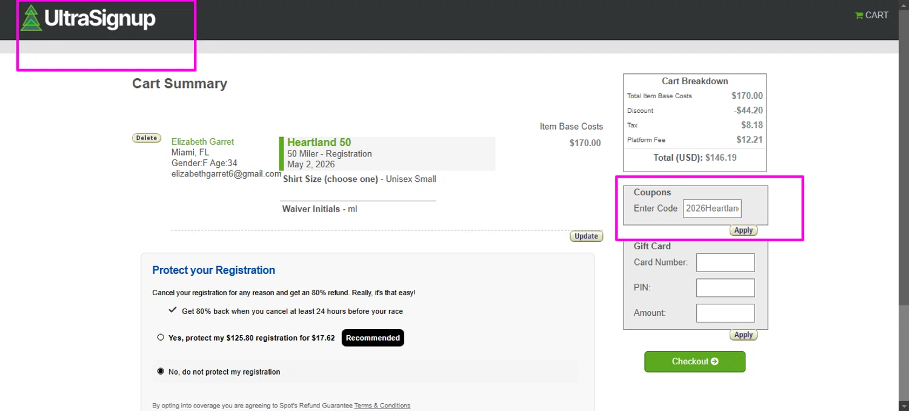Click the Platform Fee $12.21 value
909x411 pixels.
(x=750, y=139)
